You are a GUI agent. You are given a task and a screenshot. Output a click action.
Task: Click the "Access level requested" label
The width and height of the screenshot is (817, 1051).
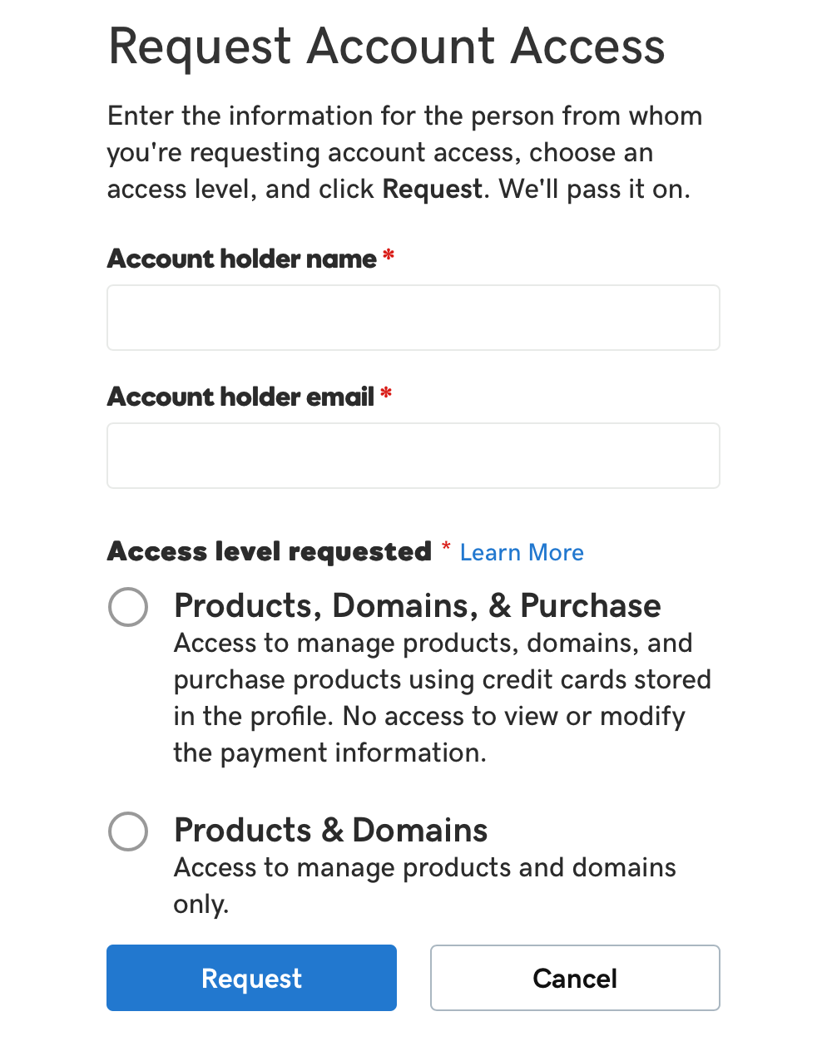coord(269,551)
